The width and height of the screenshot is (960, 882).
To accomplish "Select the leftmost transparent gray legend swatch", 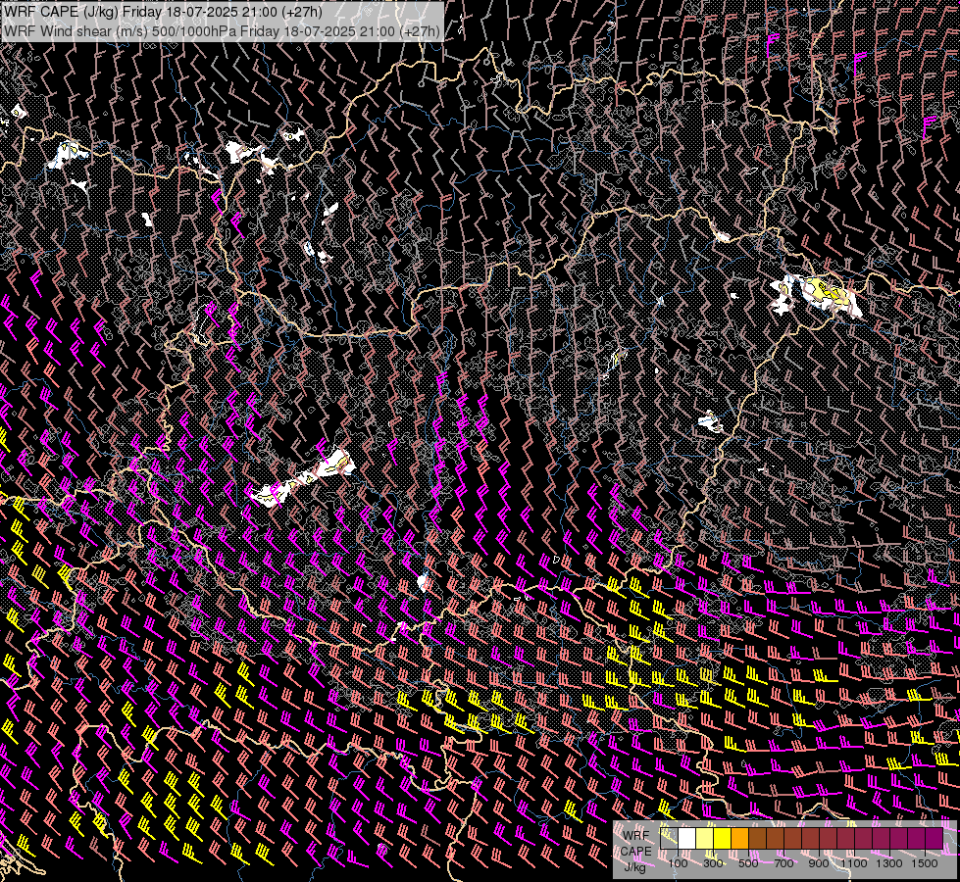I will click(669, 838).
